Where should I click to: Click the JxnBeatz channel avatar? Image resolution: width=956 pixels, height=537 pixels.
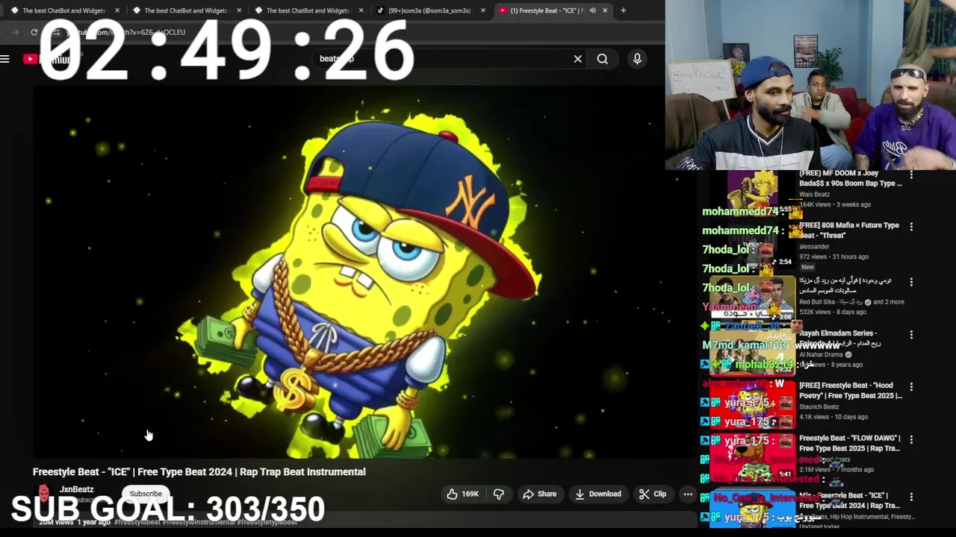pyautogui.click(x=43, y=493)
